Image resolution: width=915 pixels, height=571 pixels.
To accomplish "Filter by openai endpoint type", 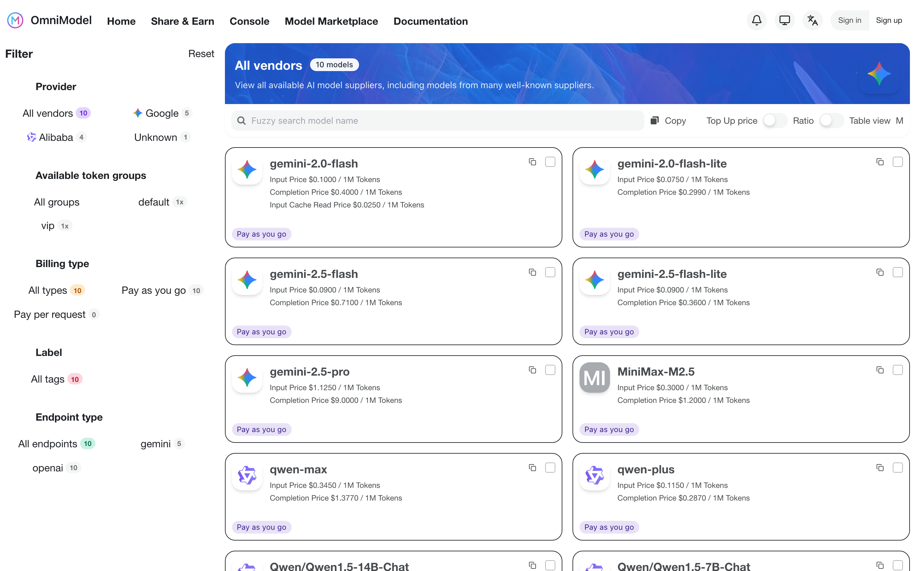I will [x=57, y=468].
